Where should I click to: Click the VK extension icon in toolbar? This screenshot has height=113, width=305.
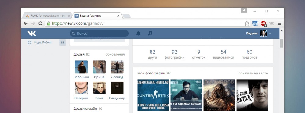[271, 23]
